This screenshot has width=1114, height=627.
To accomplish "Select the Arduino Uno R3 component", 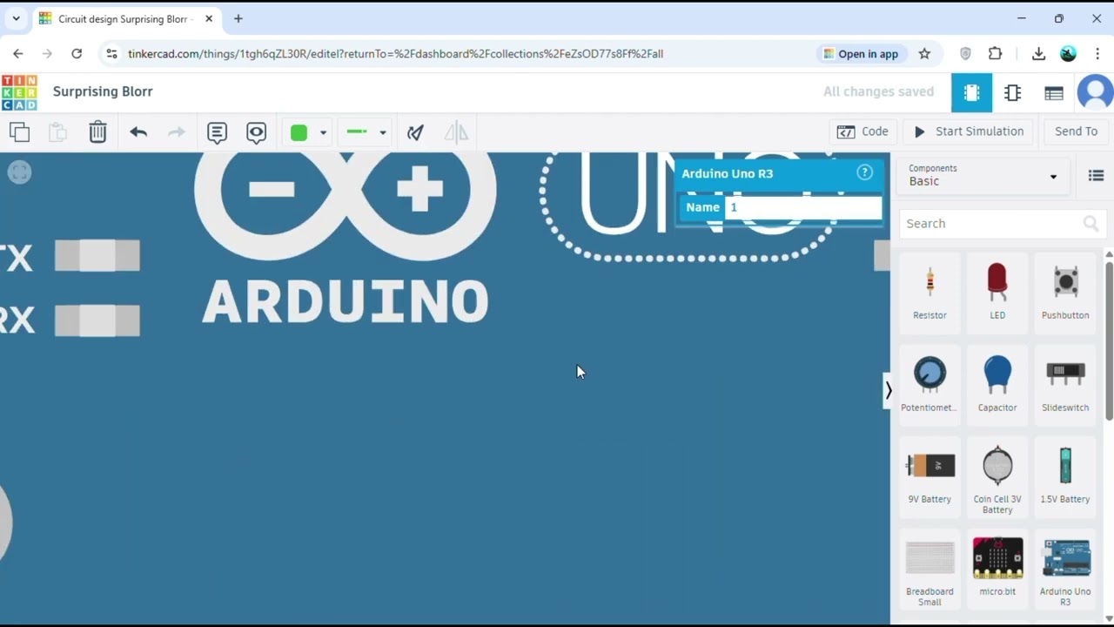I will pyautogui.click(x=1065, y=571).
